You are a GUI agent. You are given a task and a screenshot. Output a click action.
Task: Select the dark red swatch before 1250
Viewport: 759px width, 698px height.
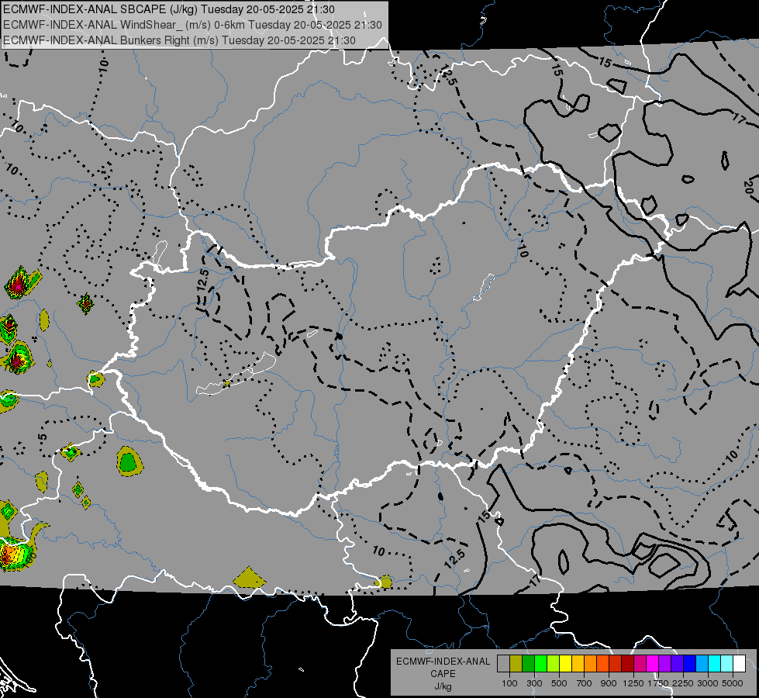pos(627,663)
